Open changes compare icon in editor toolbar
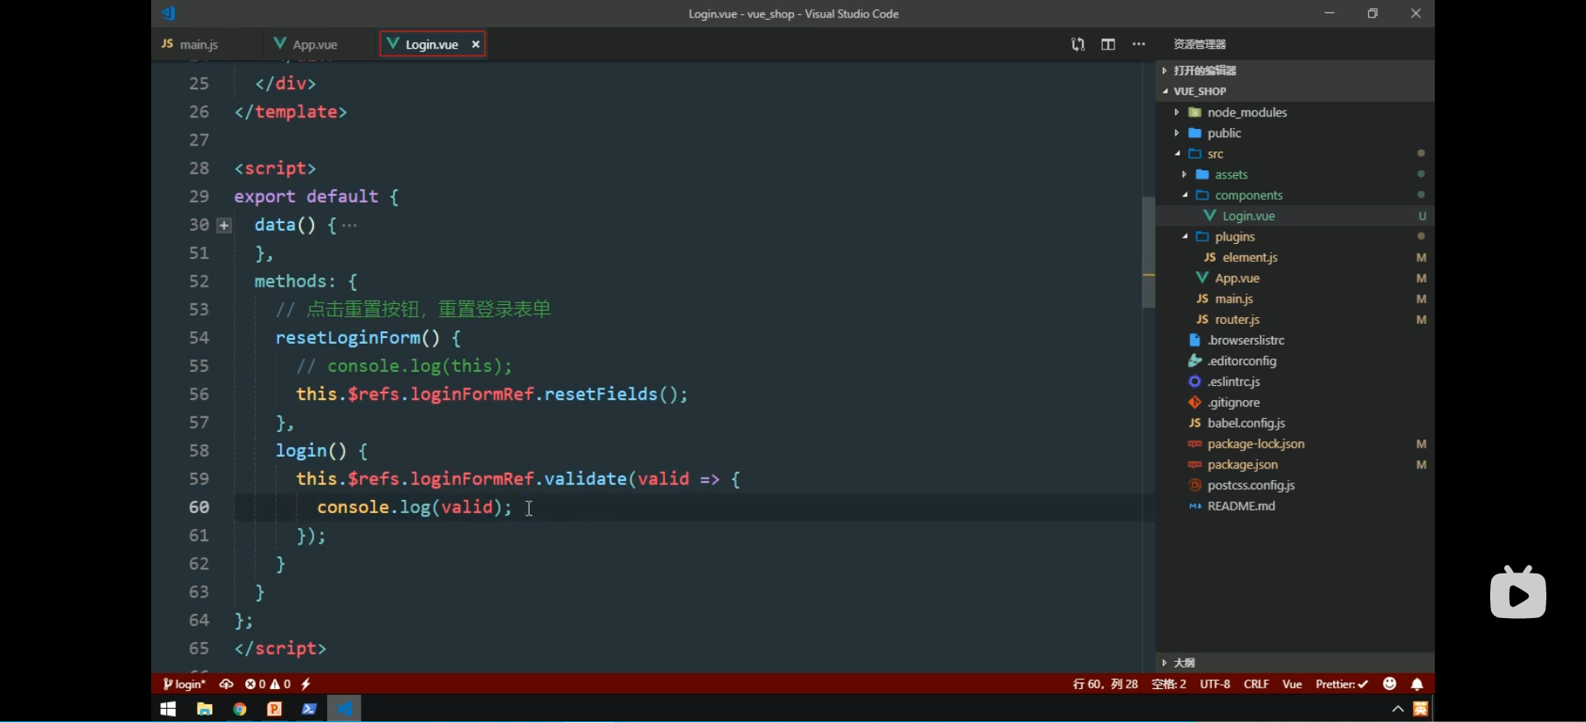This screenshot has height=723, width=1586. click(1078, 44)
